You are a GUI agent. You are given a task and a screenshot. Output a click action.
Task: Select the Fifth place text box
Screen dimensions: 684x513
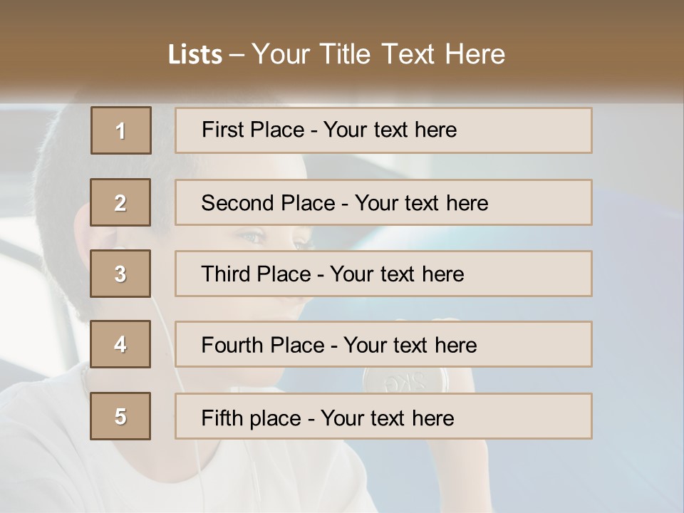point(383,416)
